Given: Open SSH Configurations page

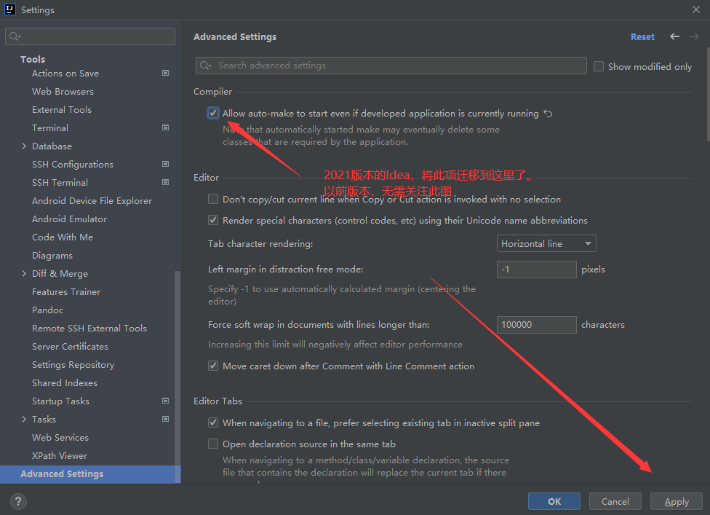Looking at the screenshot, I should coord(73,164).
